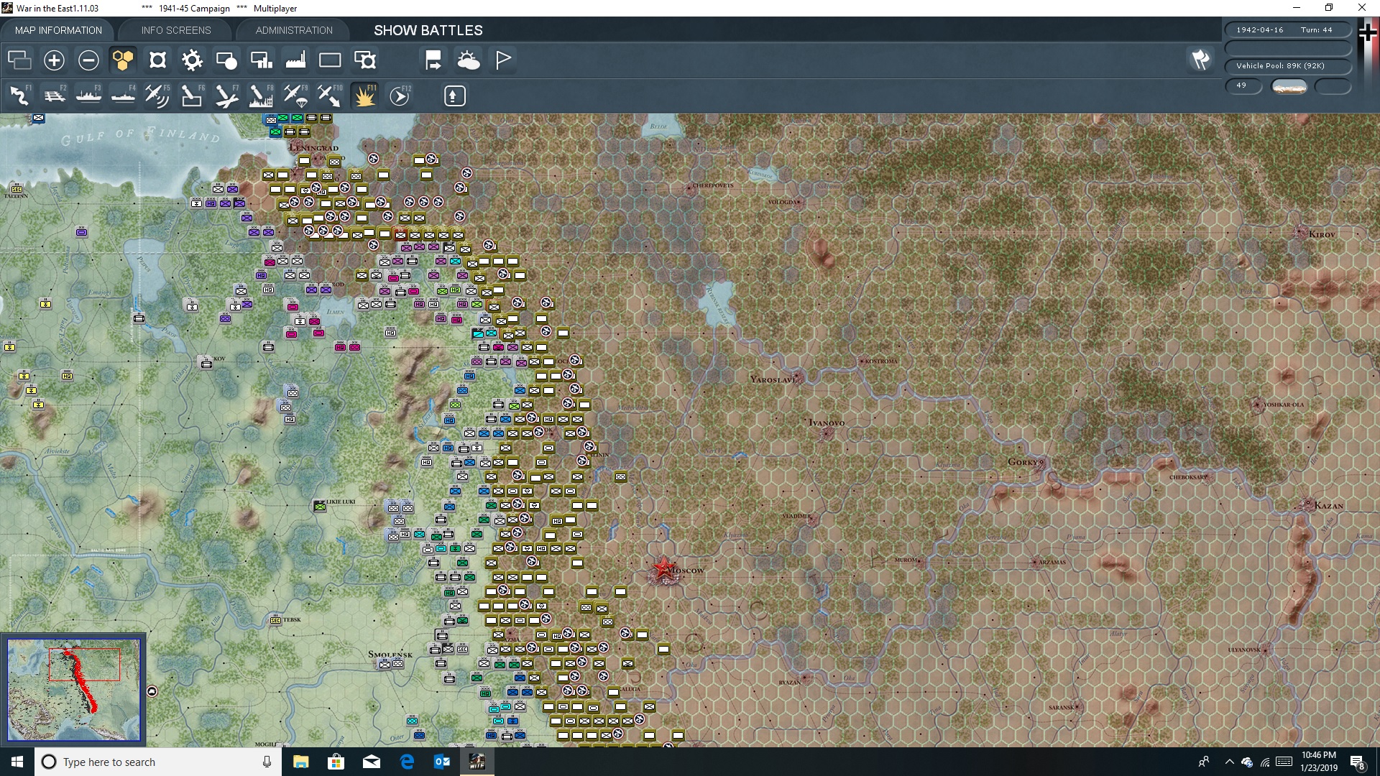Click the weather display icon
The height and width of the screenshot is (776, 1380).
pos(469,60)
